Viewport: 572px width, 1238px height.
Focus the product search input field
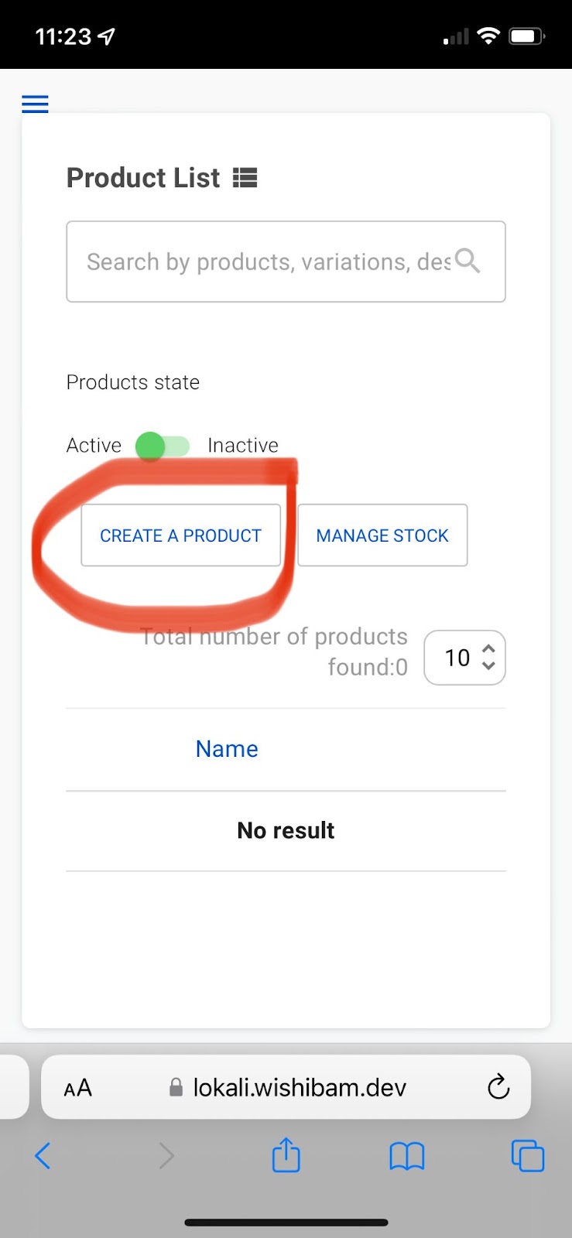pyautogui.click(x=286, y=262)
